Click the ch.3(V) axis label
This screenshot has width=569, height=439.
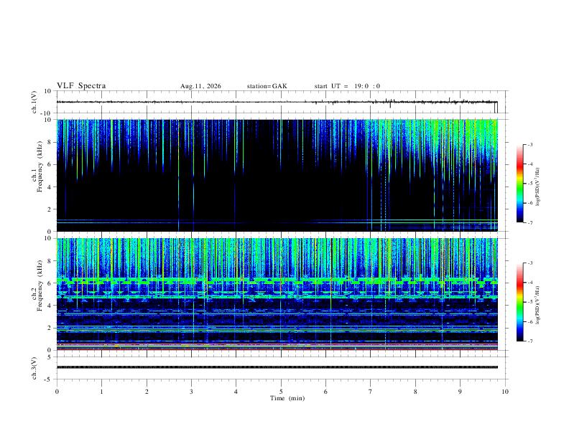tap(34, 369)
